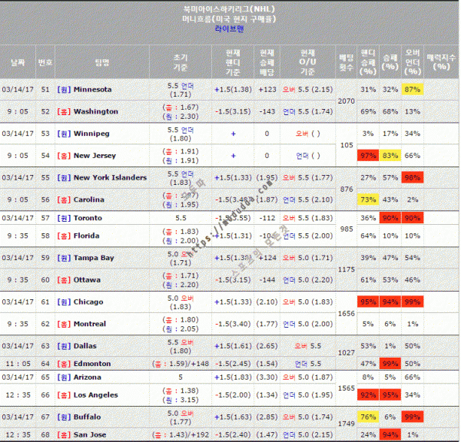Click Tampa Bay's +124 moneyline value
This screenshot has height=442, width=461.
pos(267,258)
